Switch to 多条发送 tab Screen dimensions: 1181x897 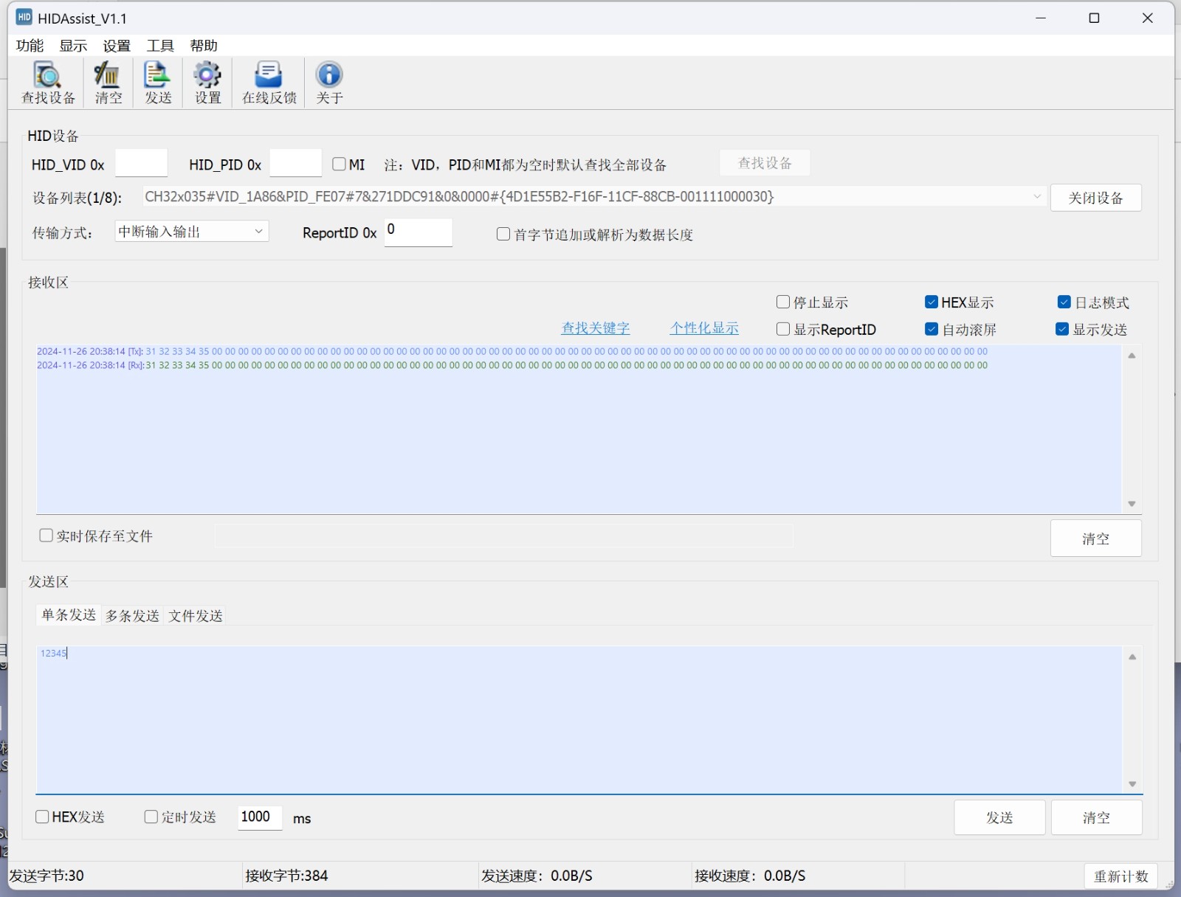click(132, 615)
